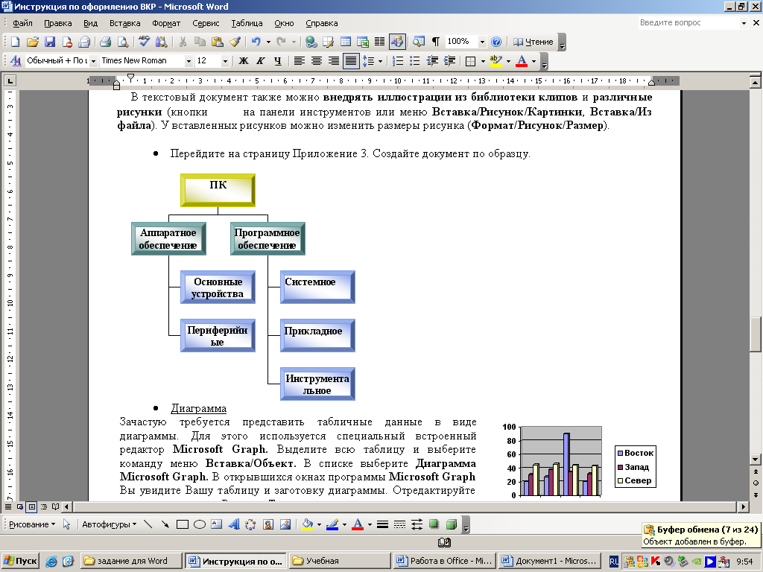The image size is (763, 572).
Task: Open line spacing dropdown arrow
Action: [381, 61]
